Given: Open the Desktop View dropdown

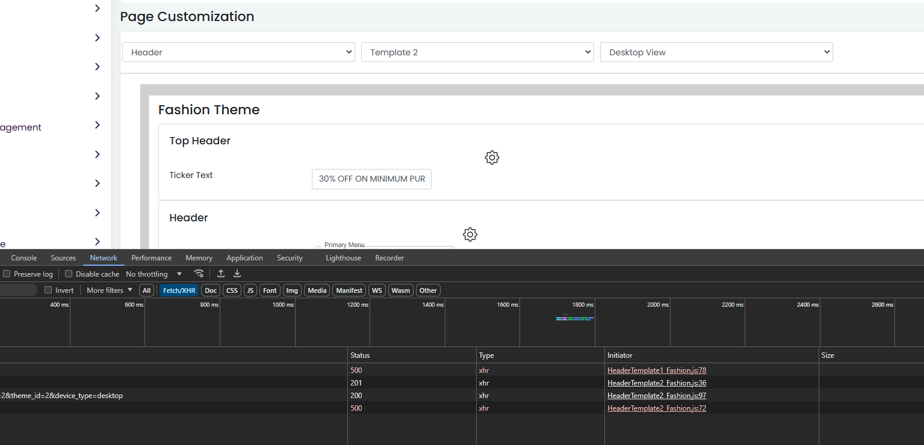Looking at the screenshot, I should pos(716,52).
